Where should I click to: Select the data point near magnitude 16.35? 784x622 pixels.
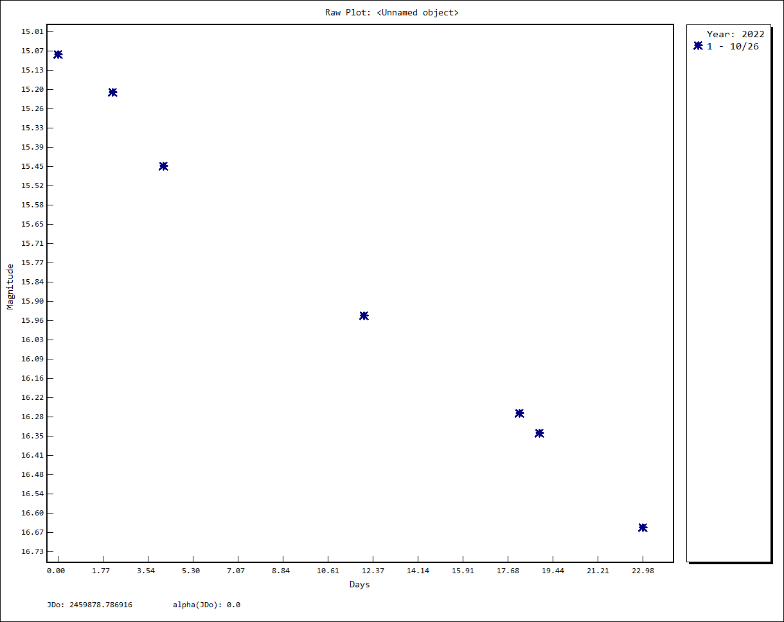(x=539, y=433)
